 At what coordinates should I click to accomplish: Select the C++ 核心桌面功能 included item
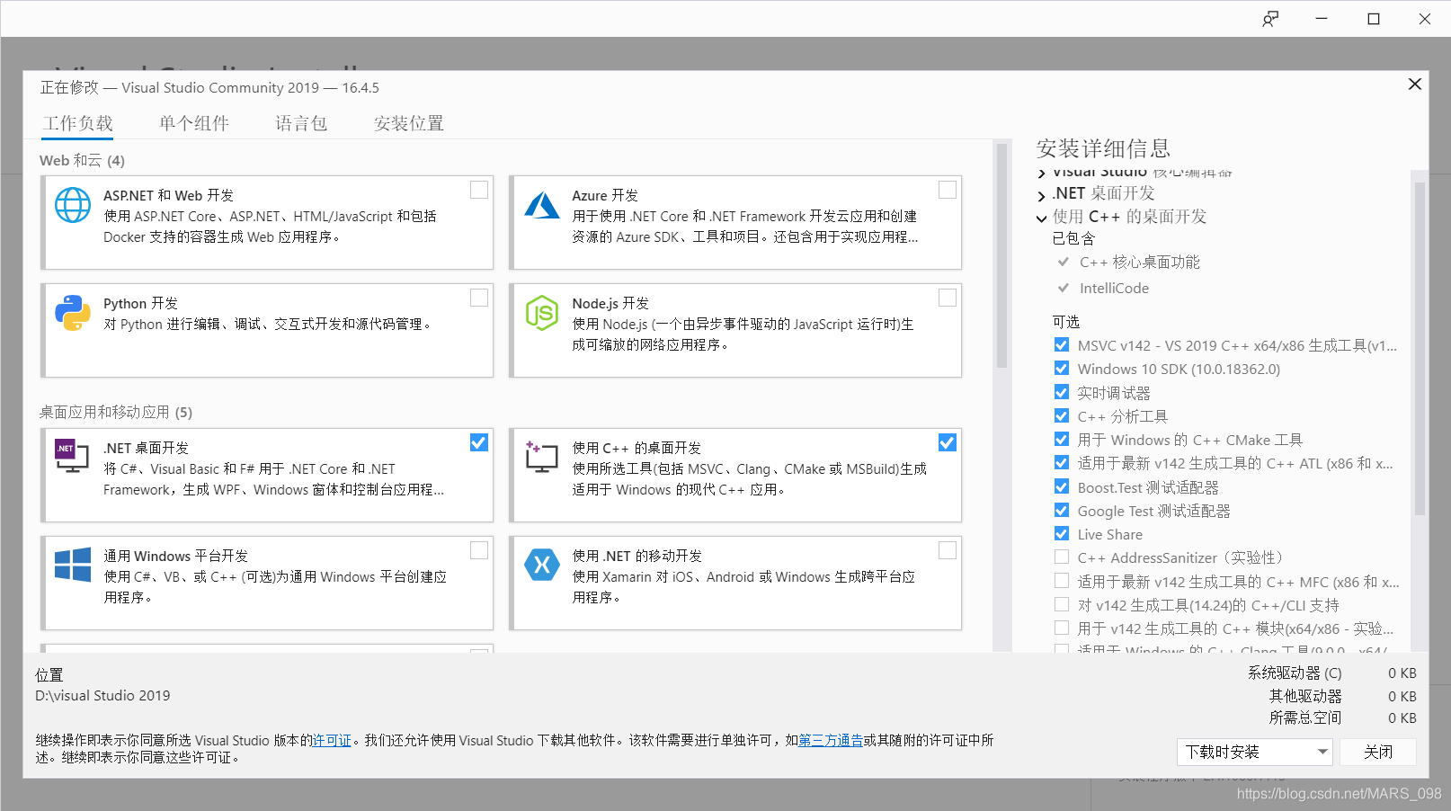coord(1140,263)
